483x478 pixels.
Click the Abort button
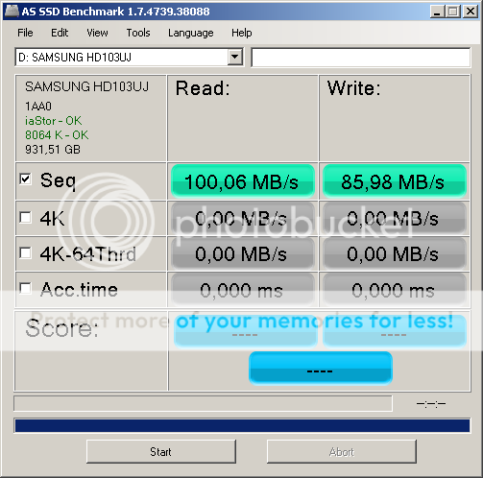coord(342,451)
